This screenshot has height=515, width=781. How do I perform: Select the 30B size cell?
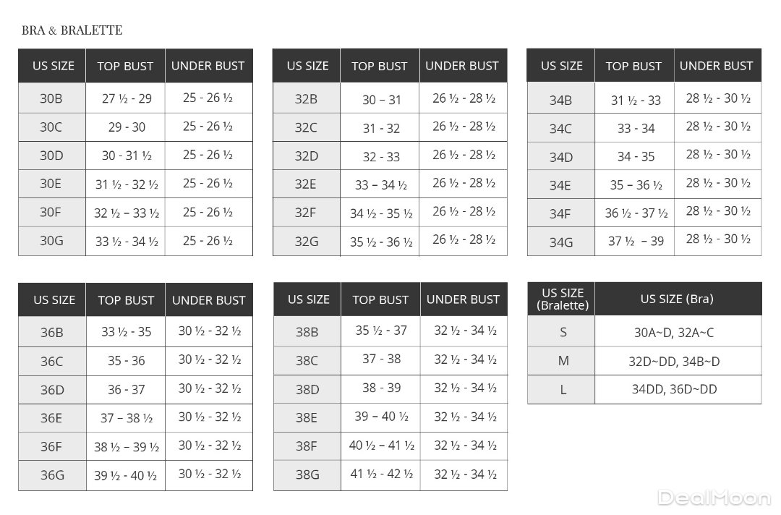tap(51, 98)
